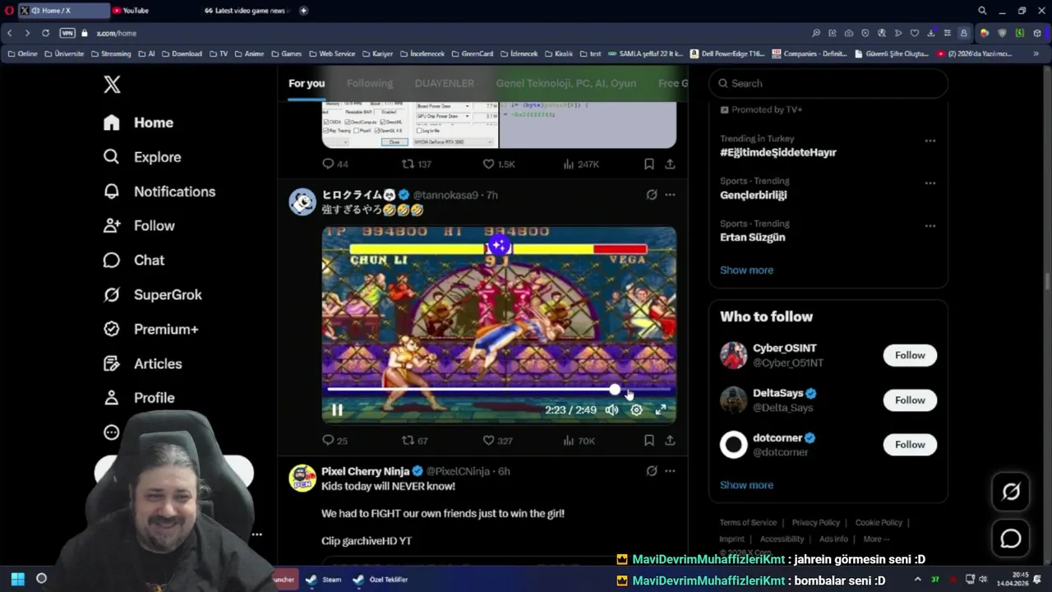Open Notifications in the sidebar
The width and height of the screenshot is (1052, 592).
coord(159,192)
